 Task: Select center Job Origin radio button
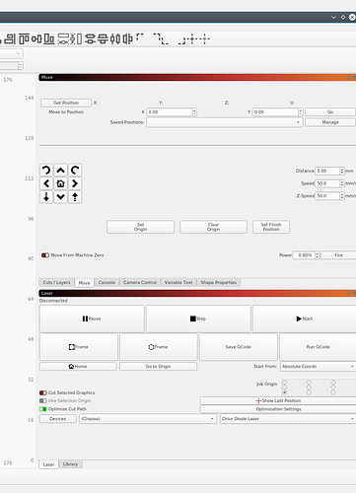pyautogui.click(x=309, y=387)
